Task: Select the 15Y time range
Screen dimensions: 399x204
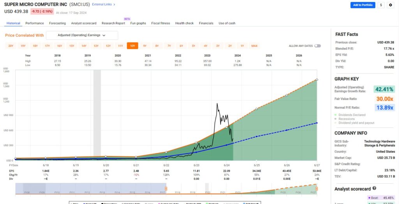Action: [x=72, y=46]
